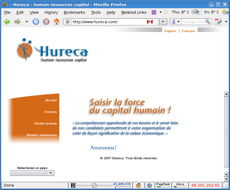Open the Contact presse link
Viewport: 230px width, 190px height.
coord(46,123)
